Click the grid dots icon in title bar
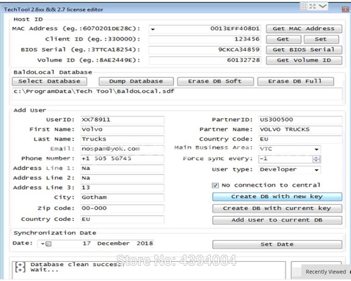Screen dimensions: 351x281 tap(304, 6)
